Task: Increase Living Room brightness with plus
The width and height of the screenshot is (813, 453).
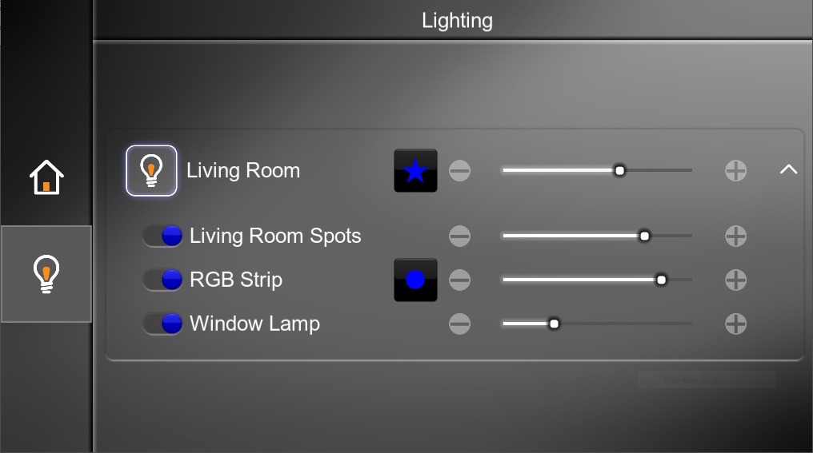Action: point(735,170)
